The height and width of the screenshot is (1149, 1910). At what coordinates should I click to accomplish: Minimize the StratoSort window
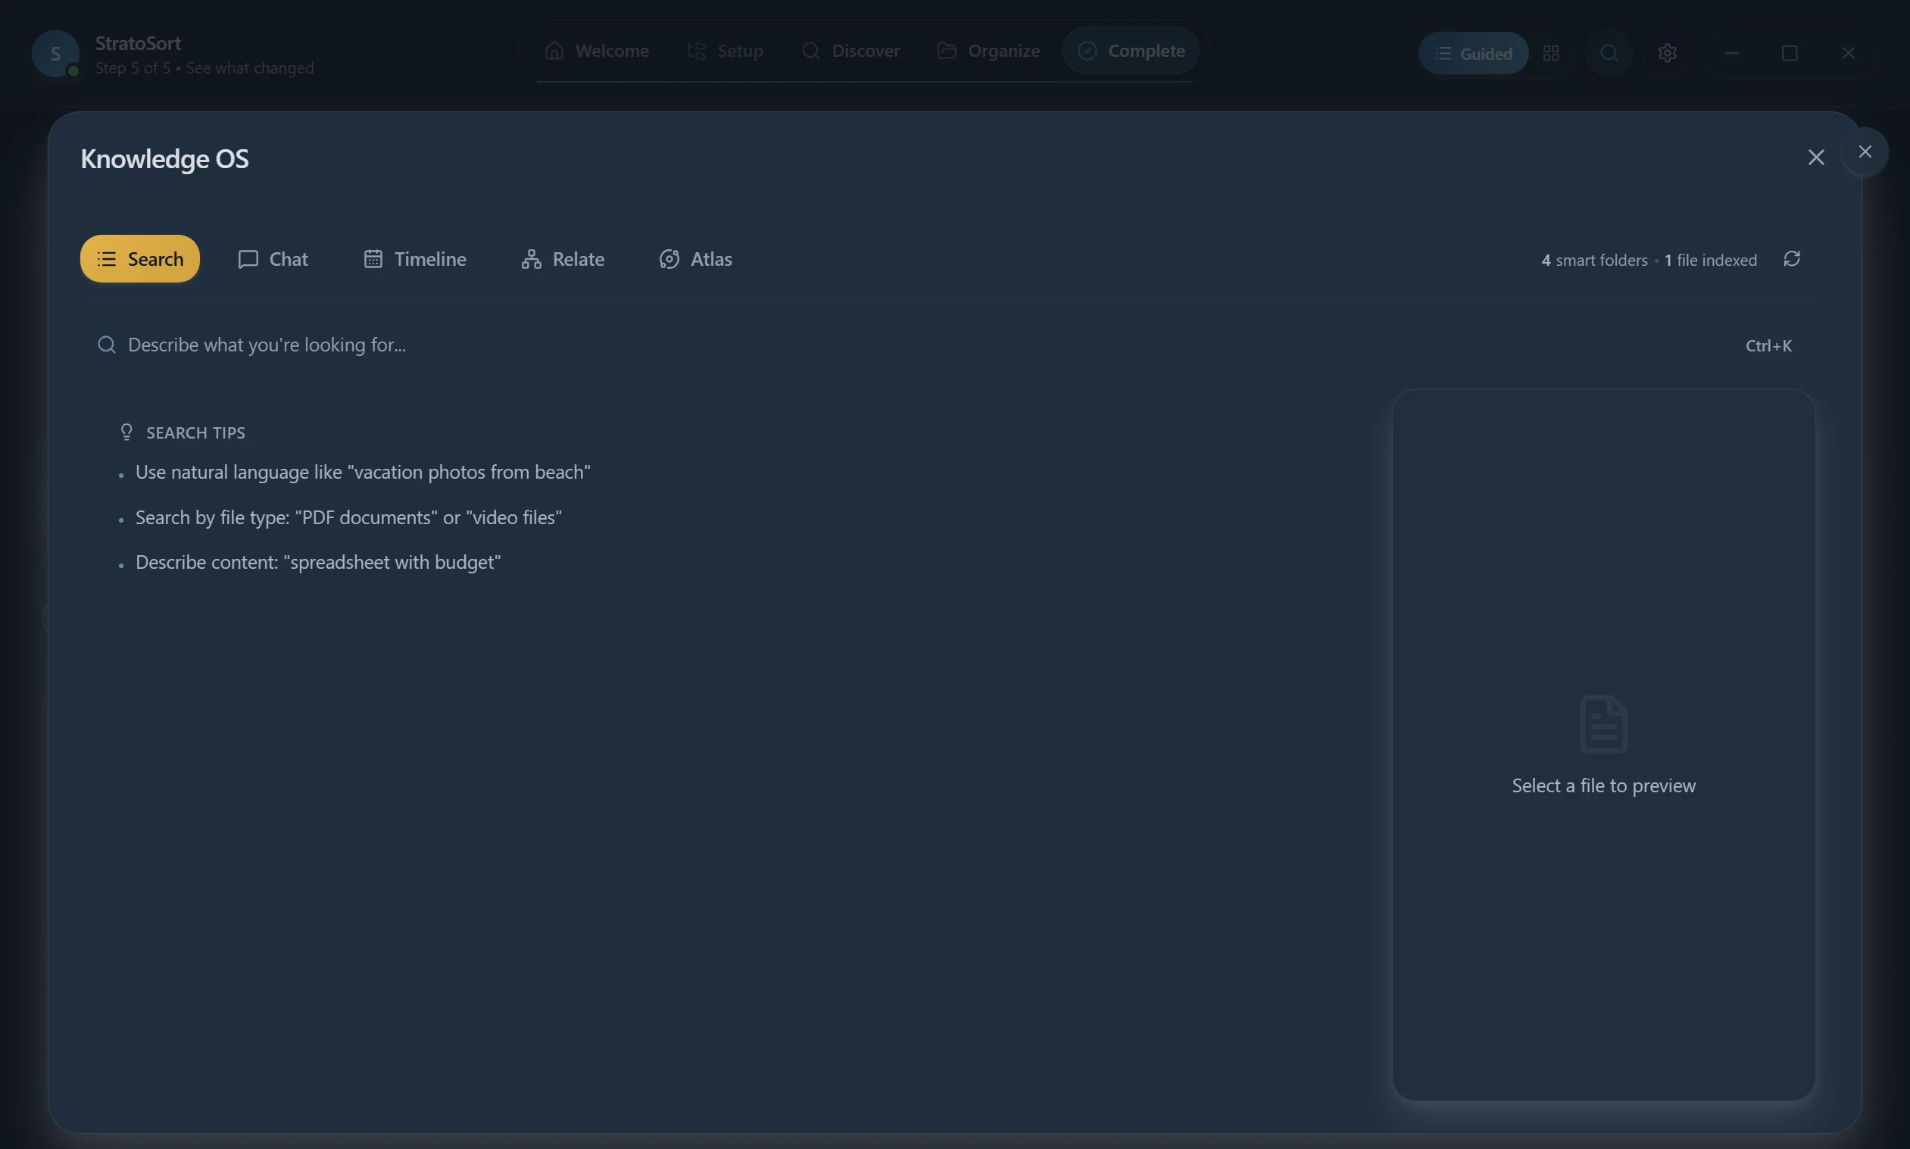(x=1732, y=54)
